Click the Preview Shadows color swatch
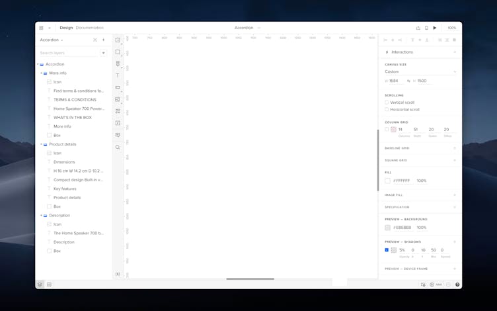 pos(394,250)
